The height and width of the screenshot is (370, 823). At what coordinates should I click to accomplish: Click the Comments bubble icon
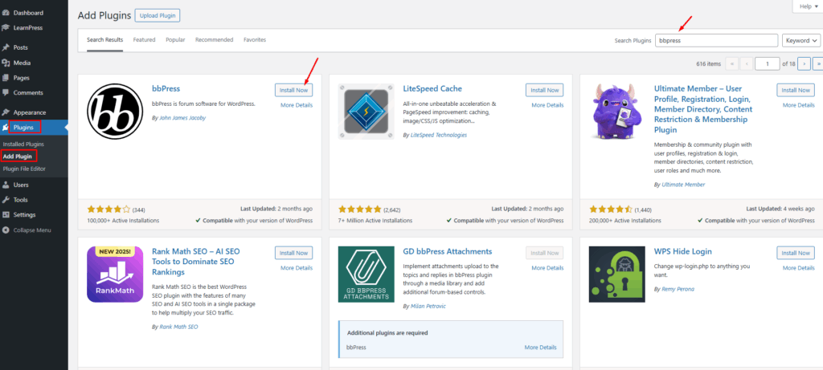click(6, 93)
